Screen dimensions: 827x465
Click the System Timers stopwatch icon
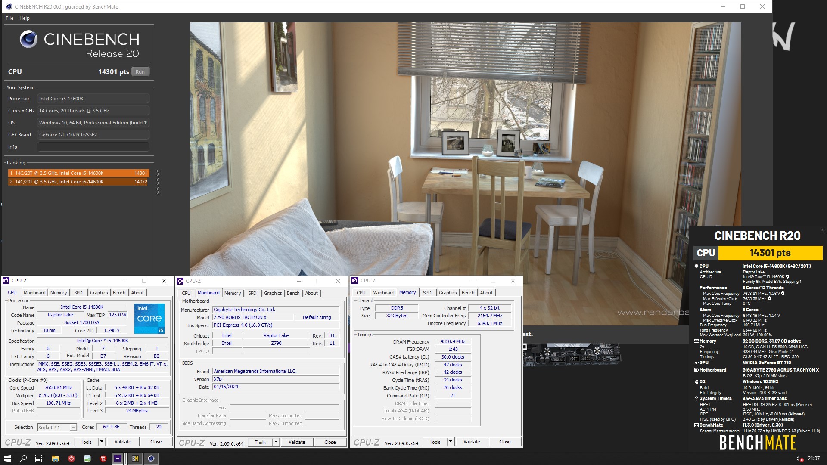click(696, 399)
